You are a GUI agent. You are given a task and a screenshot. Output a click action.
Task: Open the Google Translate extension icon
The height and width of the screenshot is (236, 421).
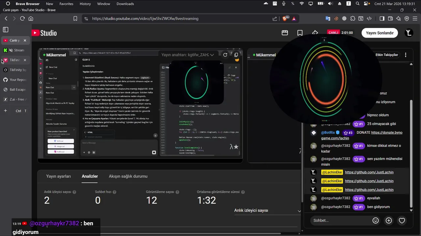coord(328,19)
